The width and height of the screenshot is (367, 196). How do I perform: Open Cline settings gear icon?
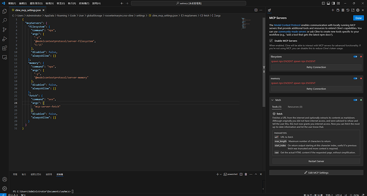357,10
